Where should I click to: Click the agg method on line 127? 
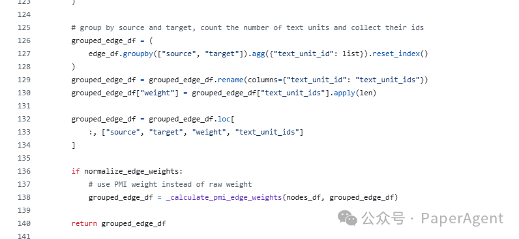258,54
